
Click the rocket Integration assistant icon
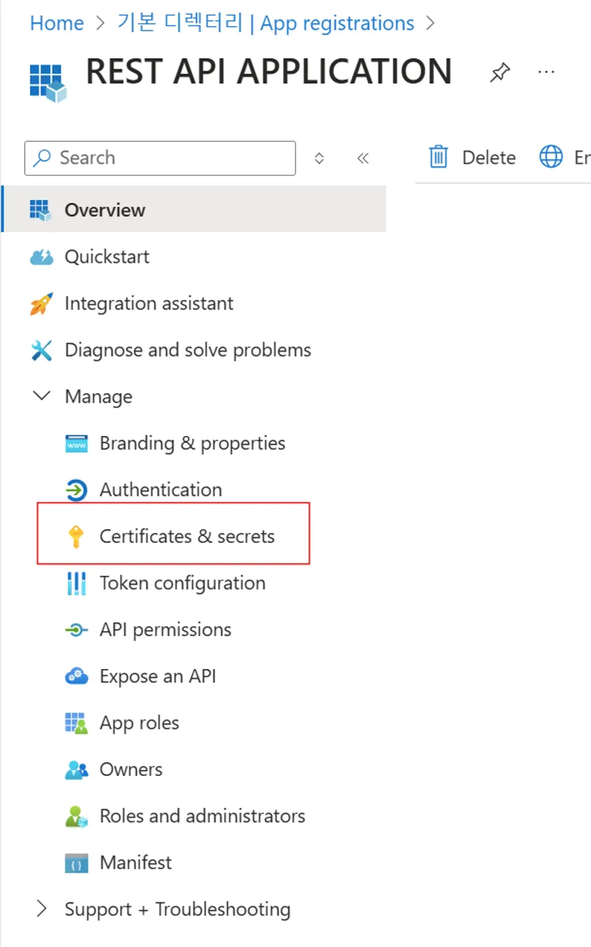(x=41, y=304)
